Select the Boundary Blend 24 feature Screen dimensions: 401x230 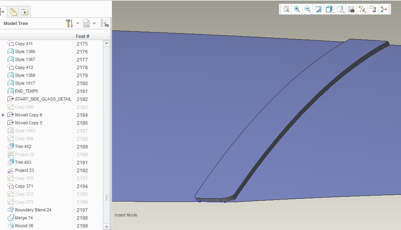[x=33, y=210]
